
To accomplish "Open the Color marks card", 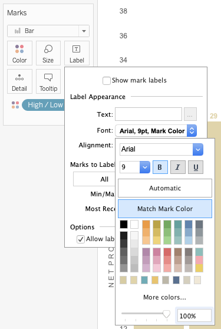I will 19,53.
